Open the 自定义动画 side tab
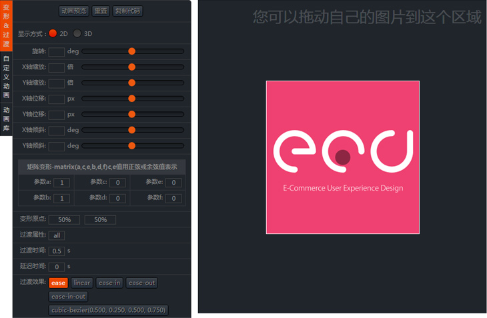Screen dimensions: 487x318 6,77
